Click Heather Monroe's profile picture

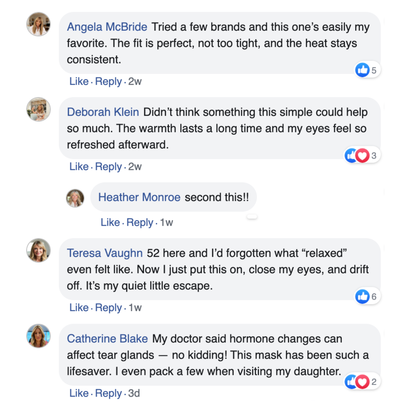75,198
